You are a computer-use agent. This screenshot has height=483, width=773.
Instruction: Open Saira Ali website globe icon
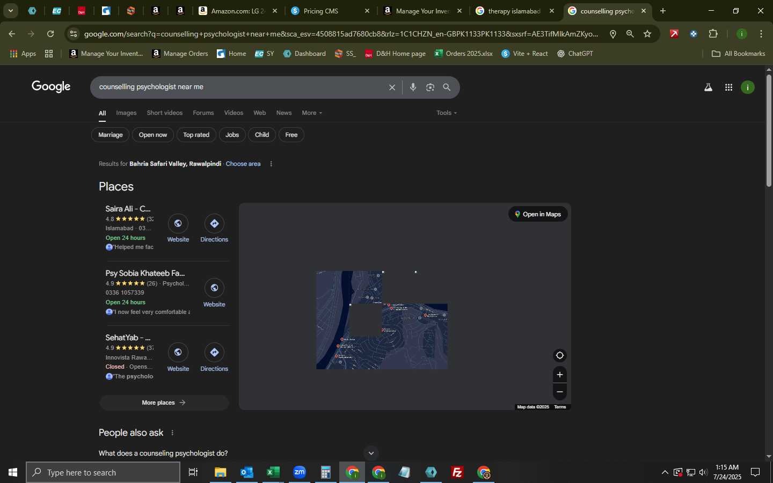tap(178, 224)
